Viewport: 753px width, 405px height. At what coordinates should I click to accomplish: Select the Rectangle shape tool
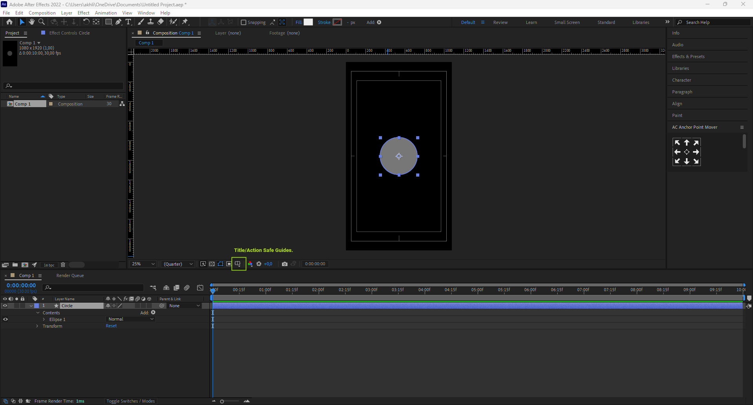tap(109, 22)
